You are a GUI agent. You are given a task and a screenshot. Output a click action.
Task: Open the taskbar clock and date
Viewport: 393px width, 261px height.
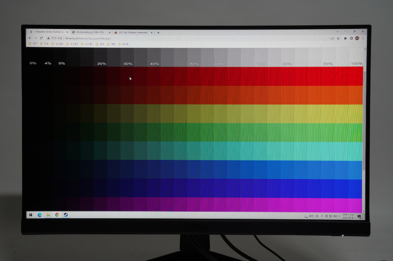[348, 216]
